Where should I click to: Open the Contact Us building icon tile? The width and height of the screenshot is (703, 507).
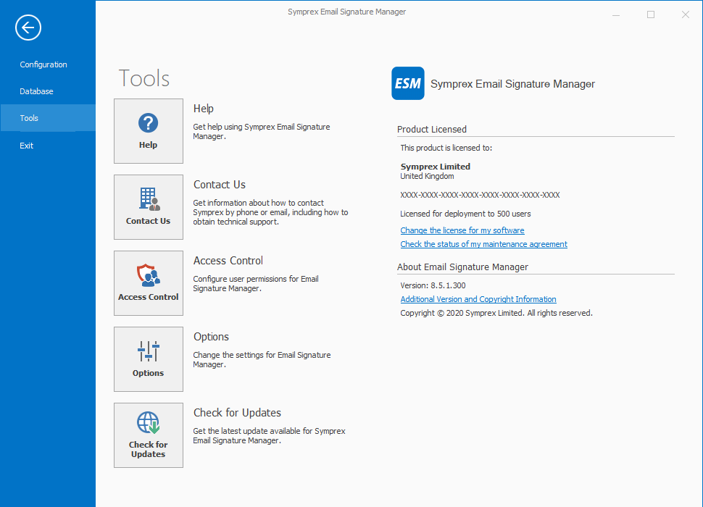coord(149,207)
